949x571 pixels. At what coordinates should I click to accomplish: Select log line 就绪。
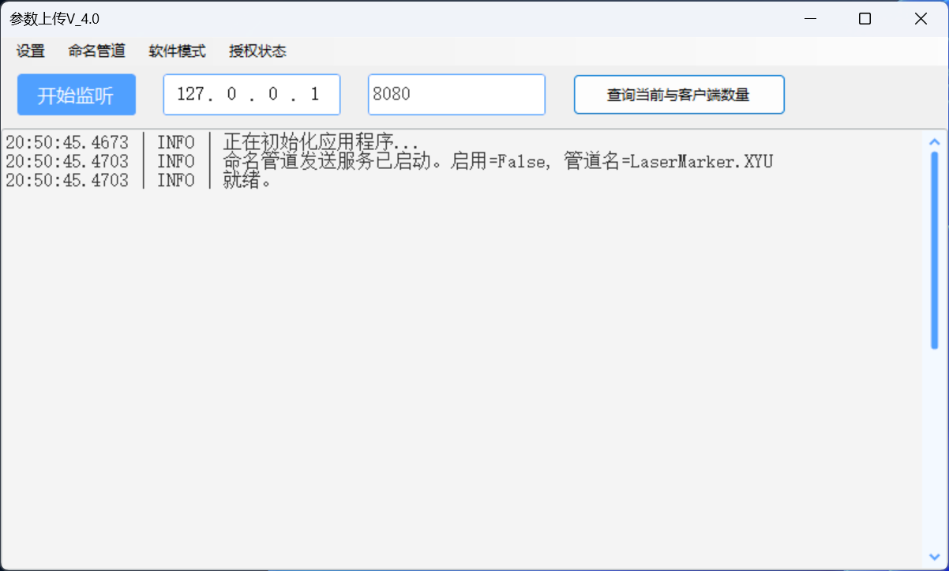click(x=139, y=181)
